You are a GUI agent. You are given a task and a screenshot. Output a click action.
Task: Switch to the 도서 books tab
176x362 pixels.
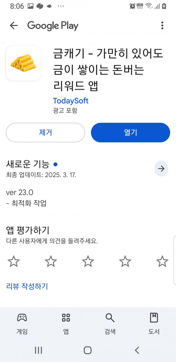(x=154, y=323)
